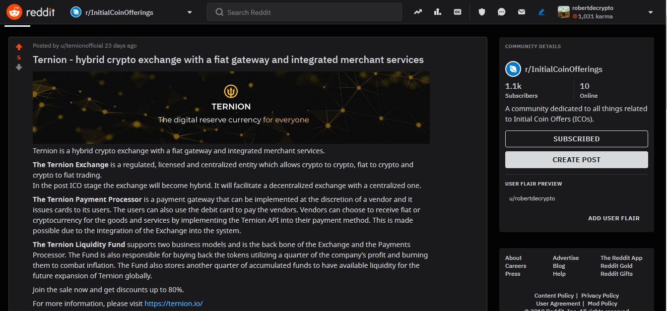667x311 pixels.
Task: Open the Privacy Policy link
Action: point(600,296)
